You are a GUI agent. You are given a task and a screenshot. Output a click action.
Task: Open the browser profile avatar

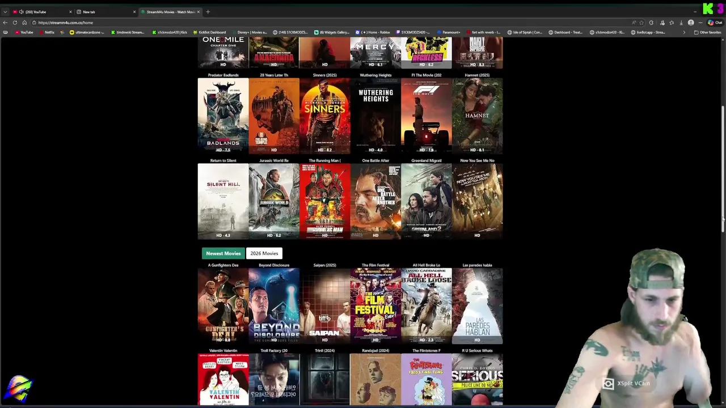[691, 23]
